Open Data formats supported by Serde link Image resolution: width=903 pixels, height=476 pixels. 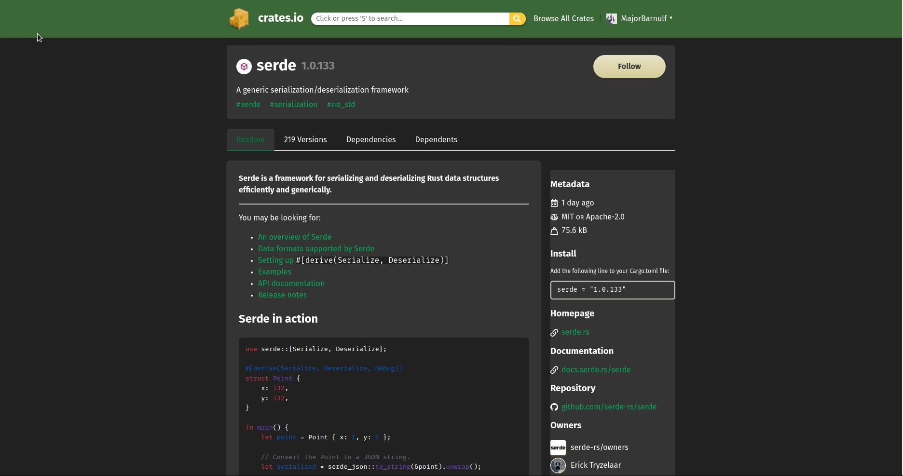(316, 249)
